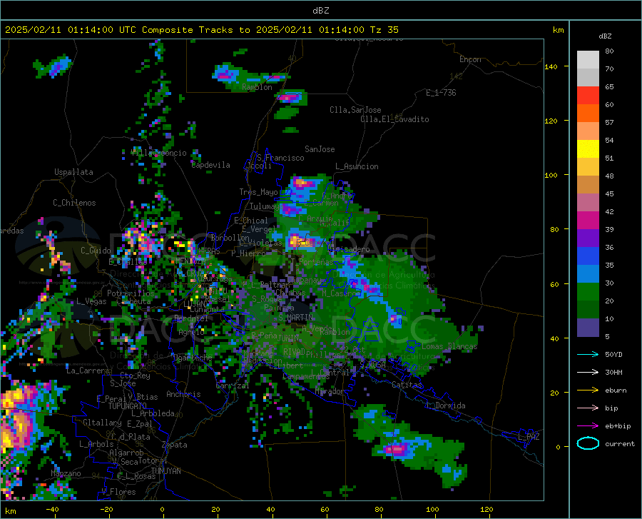Click the storm cell south of Catitas
Image resolution: width=642 pixels, height=519 pixels.
398,449
